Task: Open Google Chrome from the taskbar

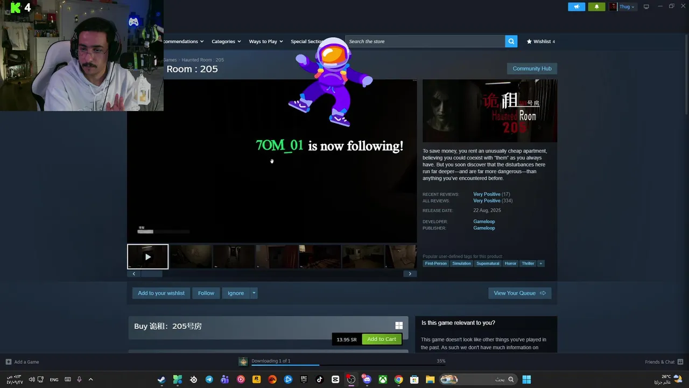Action: click(x=398, y=379)
